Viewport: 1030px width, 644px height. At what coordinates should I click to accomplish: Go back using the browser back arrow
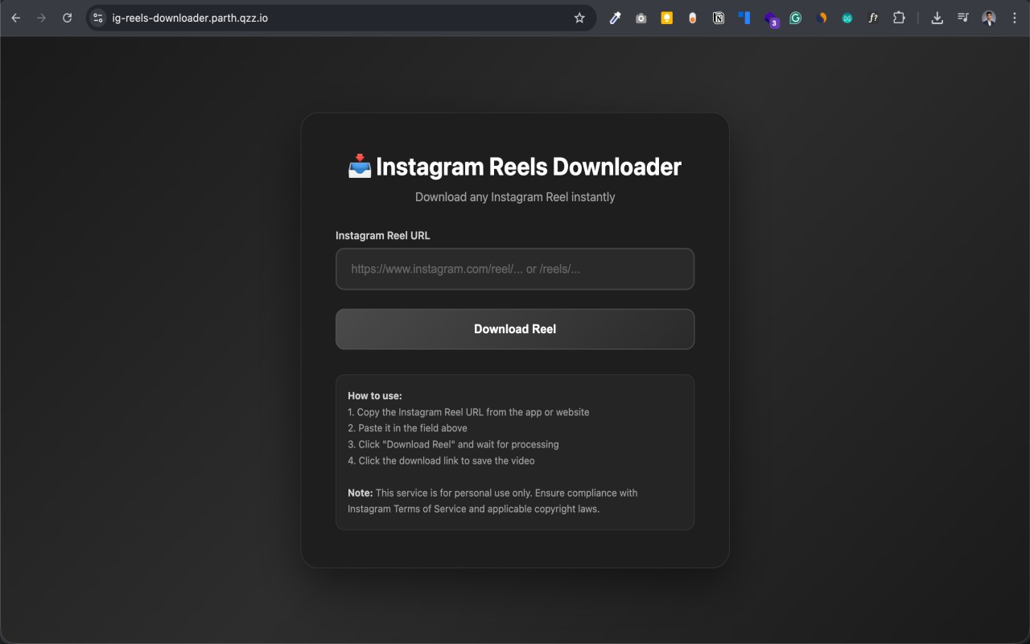click(x=16, y=18)
